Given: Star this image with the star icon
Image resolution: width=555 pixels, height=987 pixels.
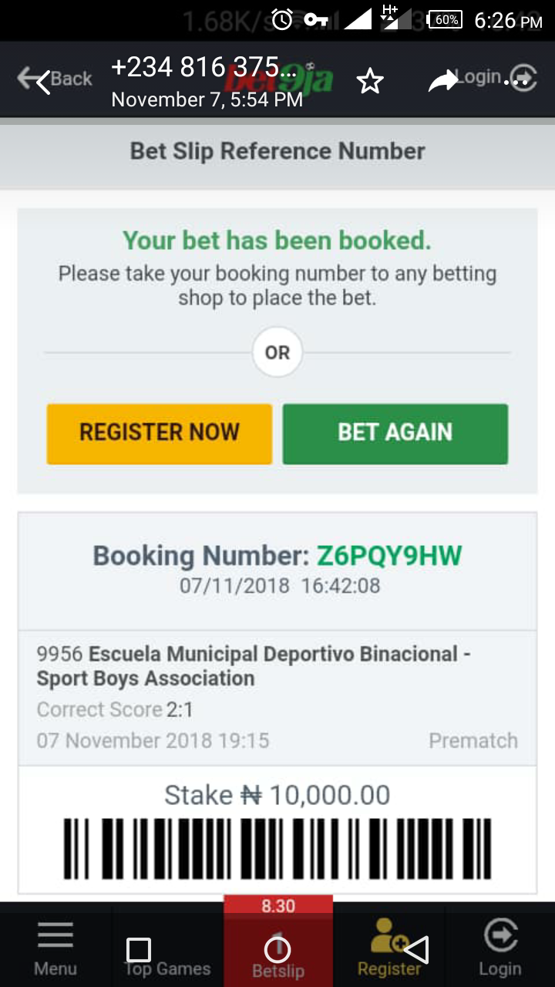Looking at the screenshot, I should (x=370, y=80).
